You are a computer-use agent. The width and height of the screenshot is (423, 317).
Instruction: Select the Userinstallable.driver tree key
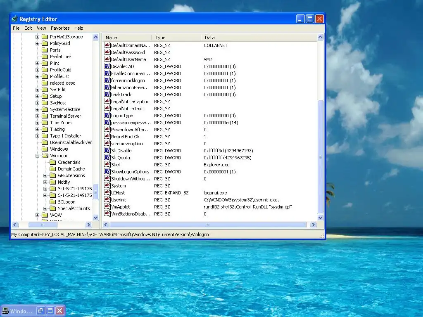coord(71,142)
